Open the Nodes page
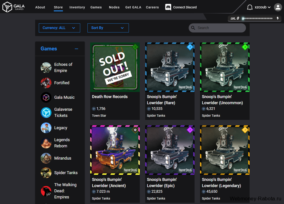 coord(114,7)
